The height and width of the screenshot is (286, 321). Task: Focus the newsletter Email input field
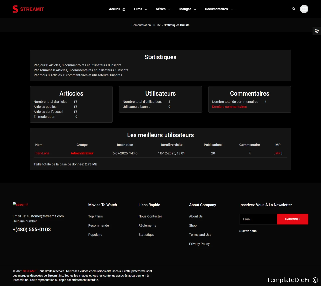click(258, 219)
